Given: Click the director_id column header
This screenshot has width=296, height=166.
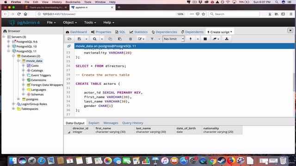Looking at the screenshot, I should click(x=82, y=130).
